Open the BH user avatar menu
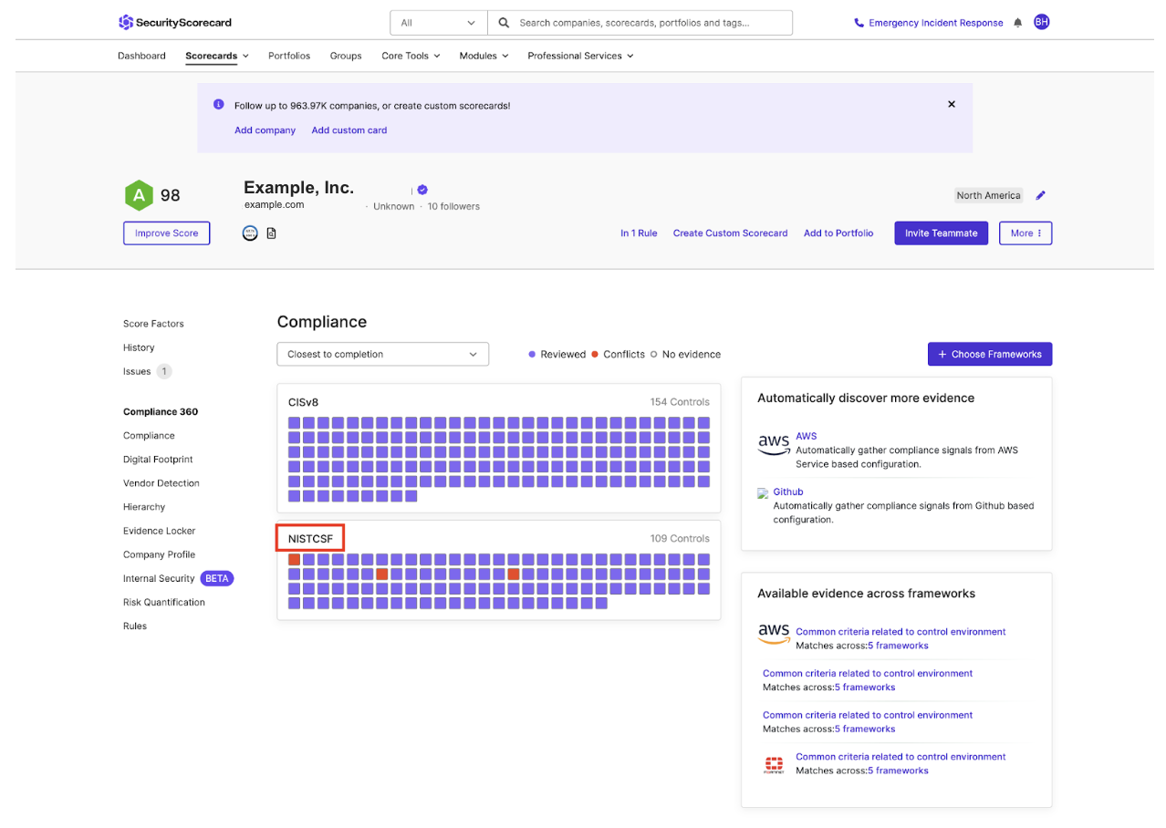 pos(1042,22)
